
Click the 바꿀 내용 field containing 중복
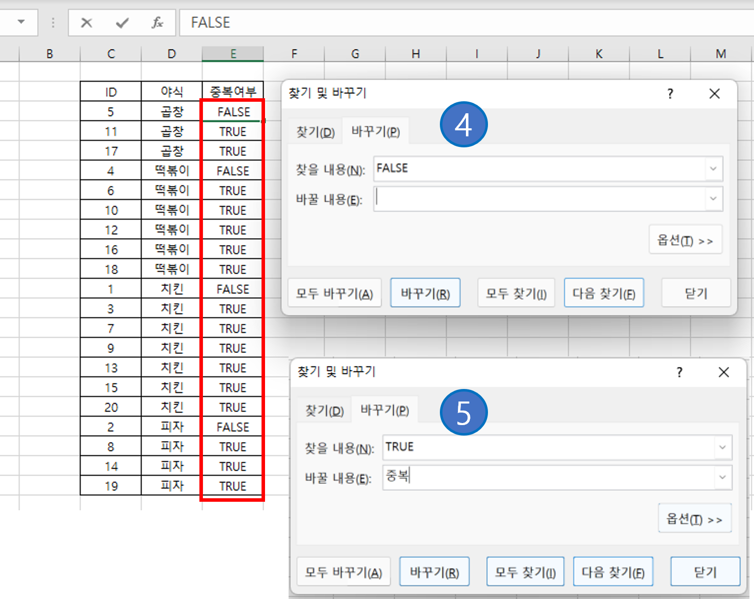501,477
